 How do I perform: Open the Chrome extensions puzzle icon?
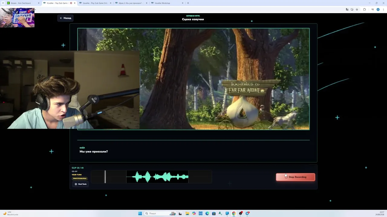[x=364, y=10]
